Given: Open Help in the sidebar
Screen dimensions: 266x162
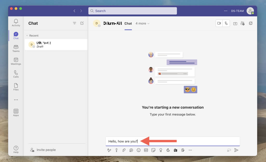Looking at the screenshot, I should tap(16, 149).
